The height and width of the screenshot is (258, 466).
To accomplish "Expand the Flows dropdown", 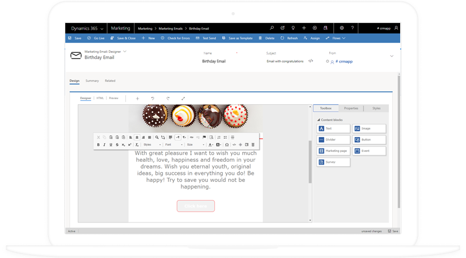I will [x=336, y=38].
